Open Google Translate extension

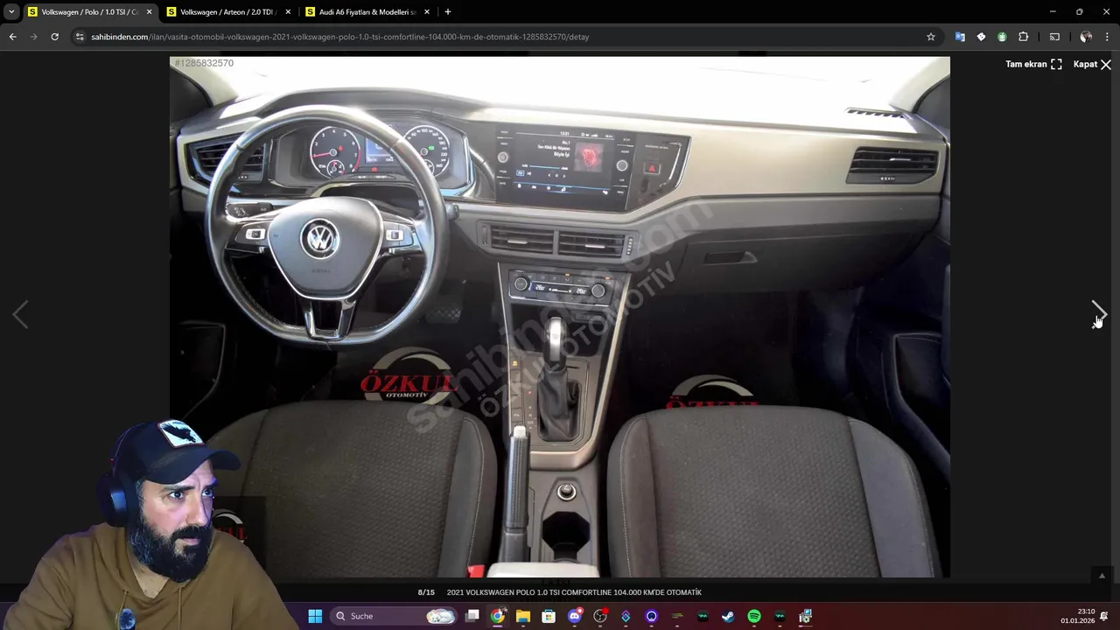960,37
